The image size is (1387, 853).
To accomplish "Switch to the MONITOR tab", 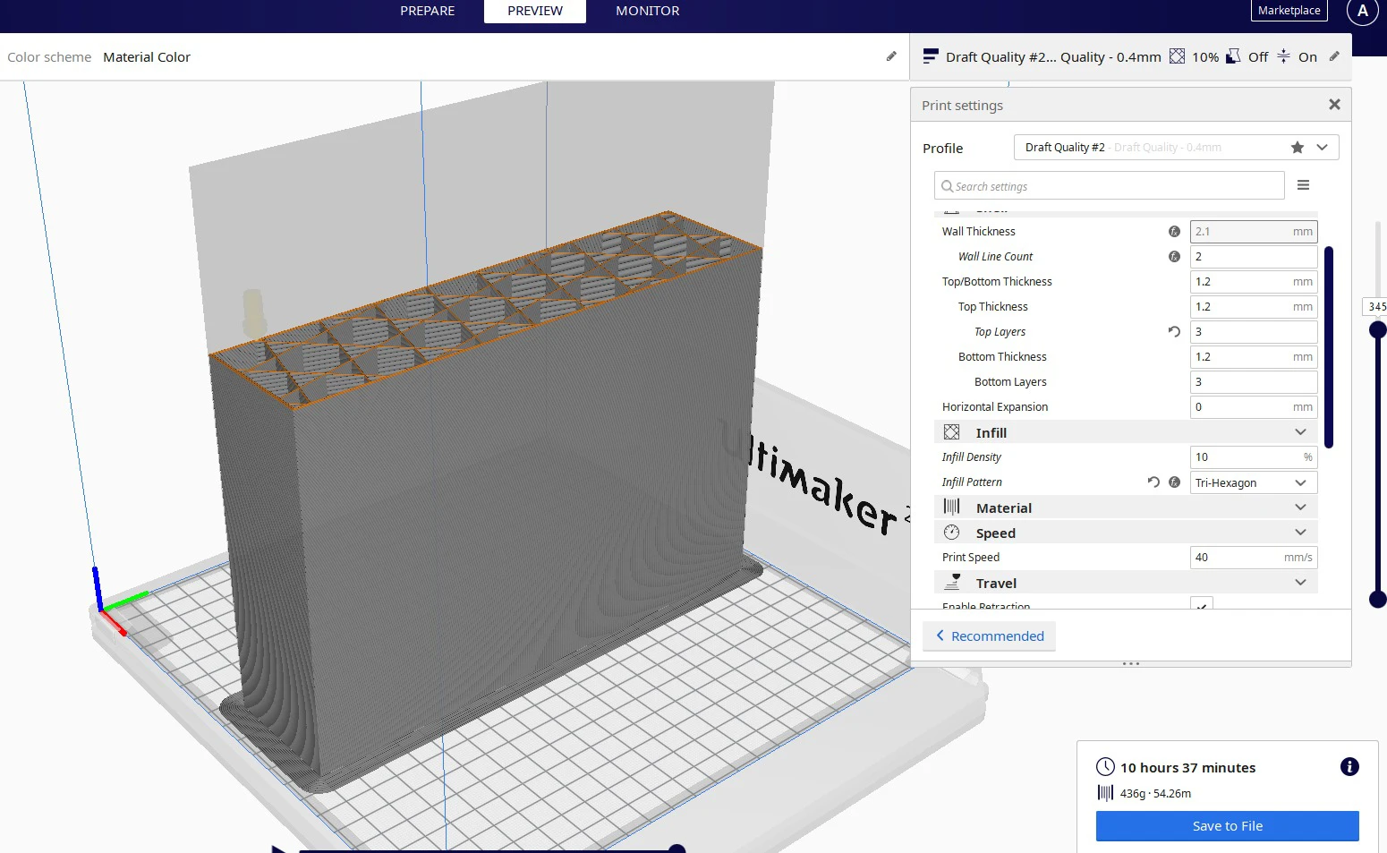I will [647, 11].
